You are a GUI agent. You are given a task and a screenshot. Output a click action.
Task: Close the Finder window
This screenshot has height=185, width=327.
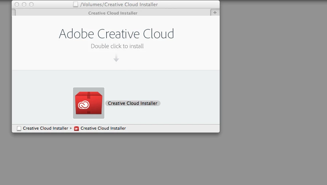coord(17,4)
